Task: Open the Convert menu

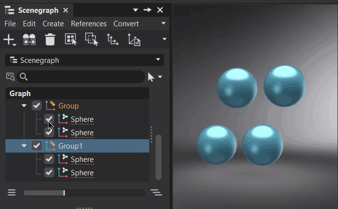Action: point(126,24)
